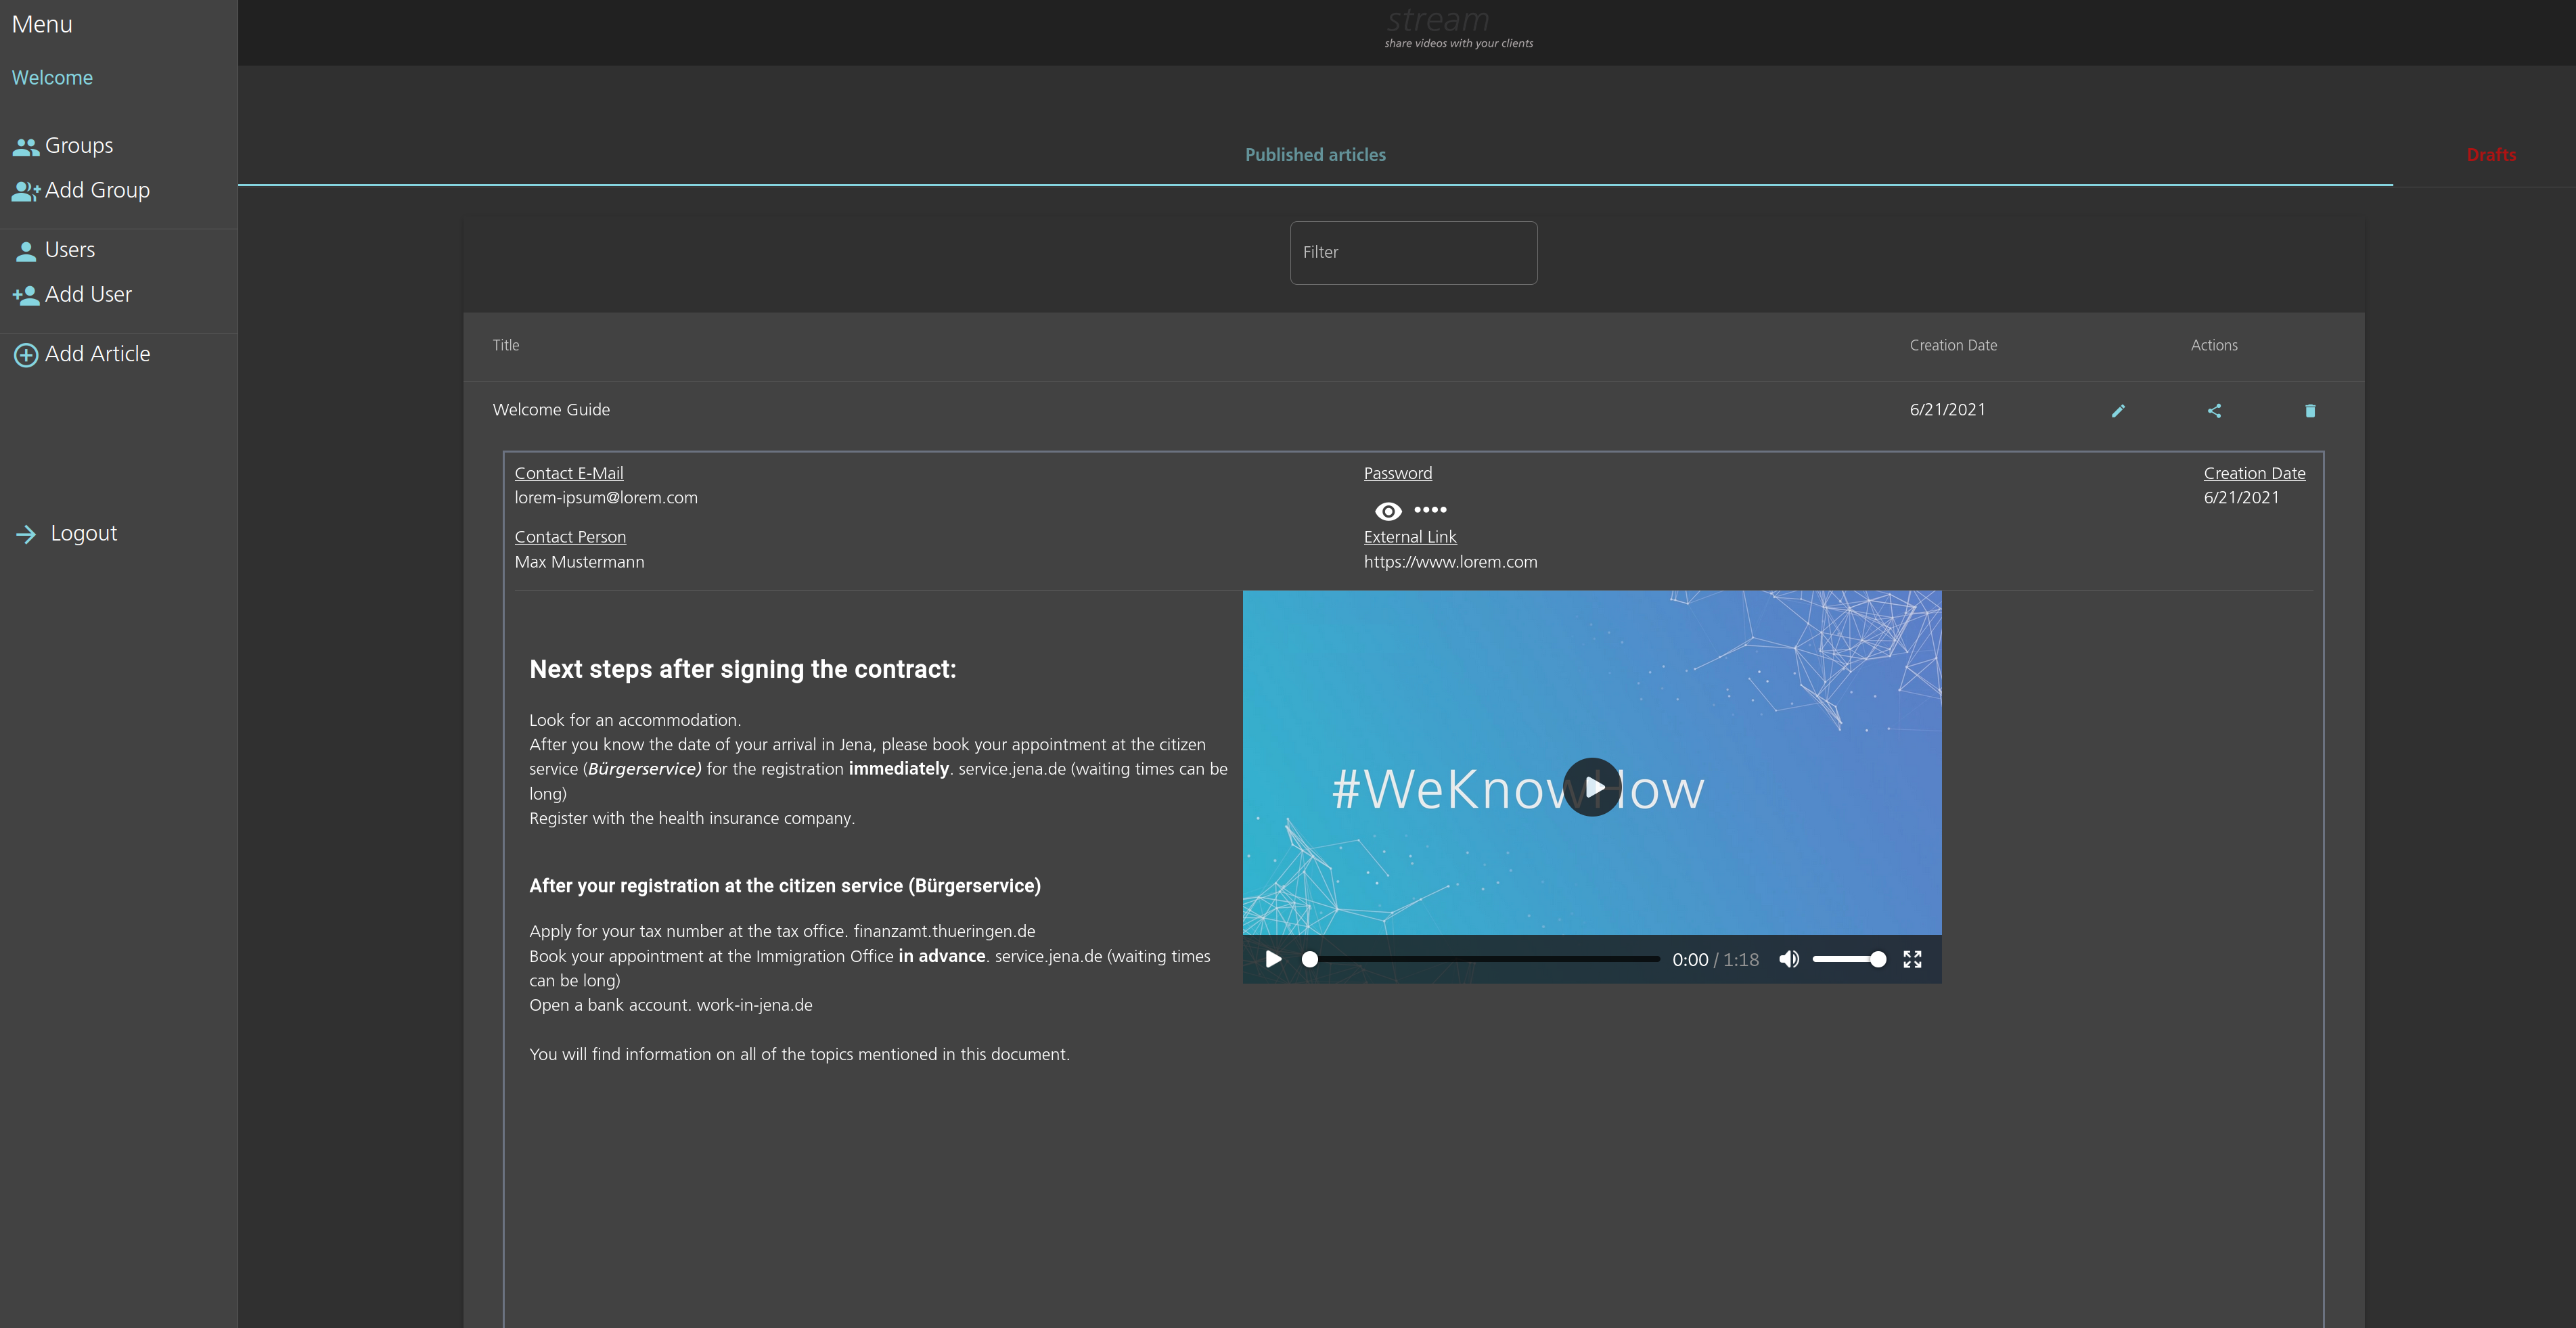Click the Add Article plus circle icon
2576x1328 pixels.
(x=26, y=355)
